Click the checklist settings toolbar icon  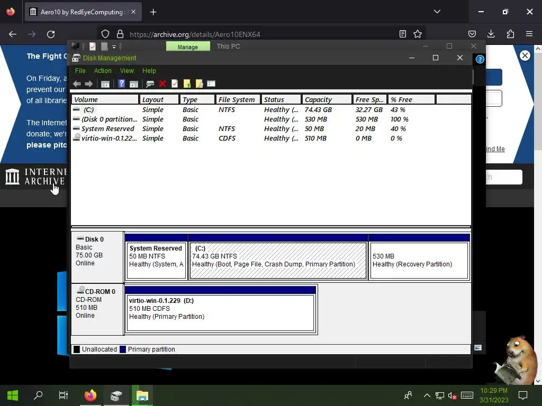(x=211, y=84)
